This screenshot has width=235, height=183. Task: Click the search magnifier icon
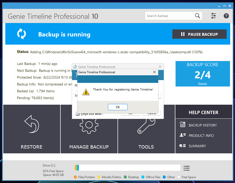pyautogui.click(x=197, y=16)
